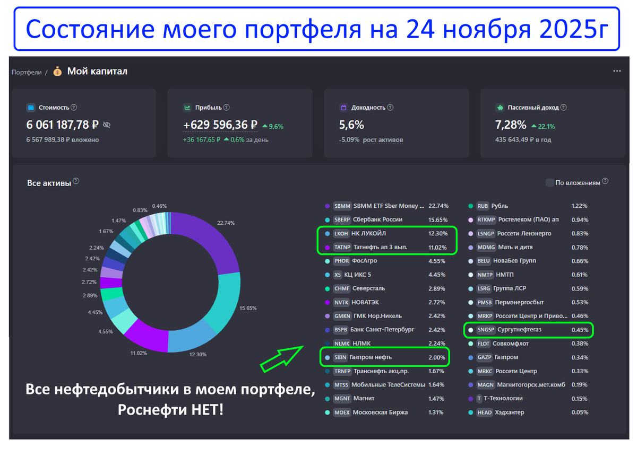Open the Россети Ленэнерго asset row

[528, 233]
